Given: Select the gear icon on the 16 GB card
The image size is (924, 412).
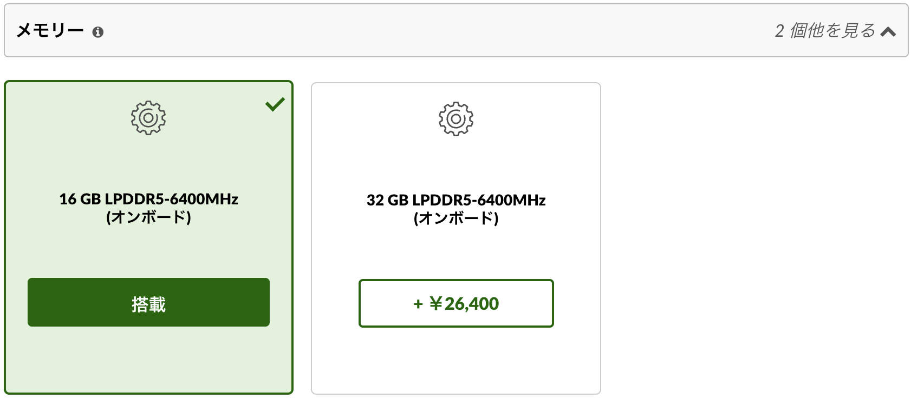Looking at the screenshot, I should pyautogui.click(x=148, y=118).
